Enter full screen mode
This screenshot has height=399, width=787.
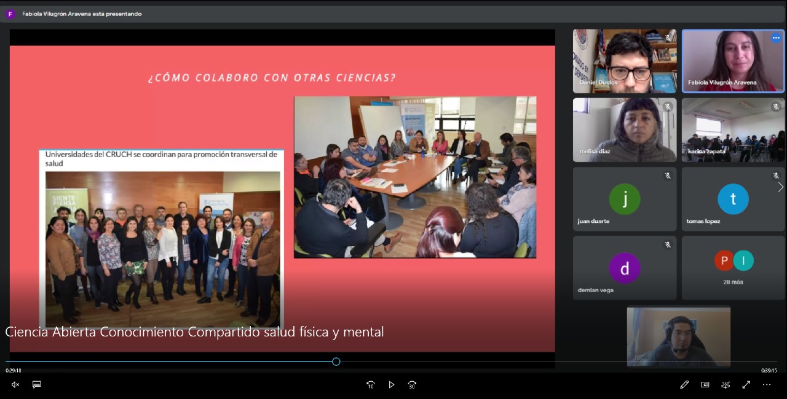(x=746, y=385)
